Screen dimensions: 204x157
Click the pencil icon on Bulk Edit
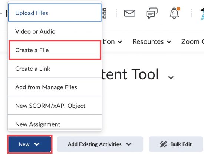[163, 144]
